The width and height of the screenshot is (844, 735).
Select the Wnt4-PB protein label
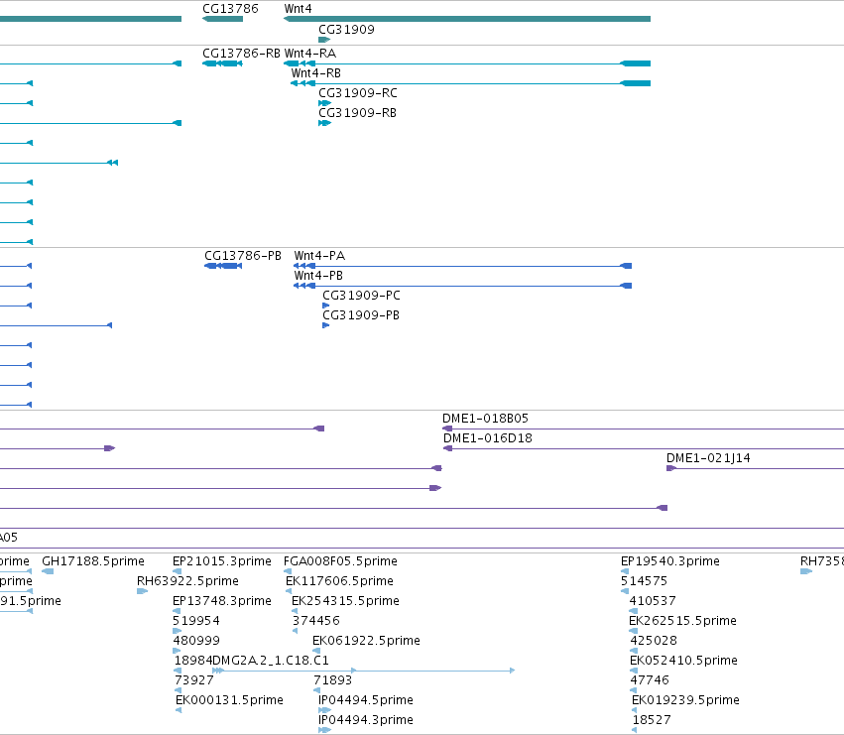[318, 276]
